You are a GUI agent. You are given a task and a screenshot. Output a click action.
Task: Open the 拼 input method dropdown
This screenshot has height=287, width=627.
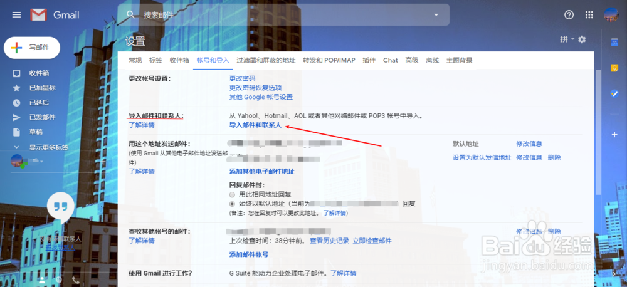click(567, 39)
